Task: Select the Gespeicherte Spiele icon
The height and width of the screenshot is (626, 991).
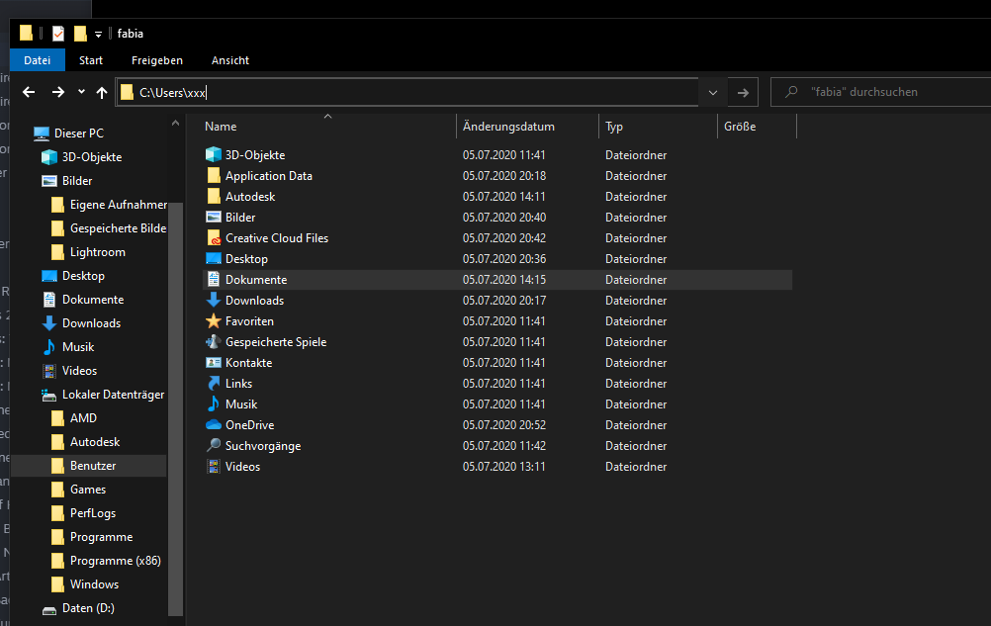Action: [214, 342]
